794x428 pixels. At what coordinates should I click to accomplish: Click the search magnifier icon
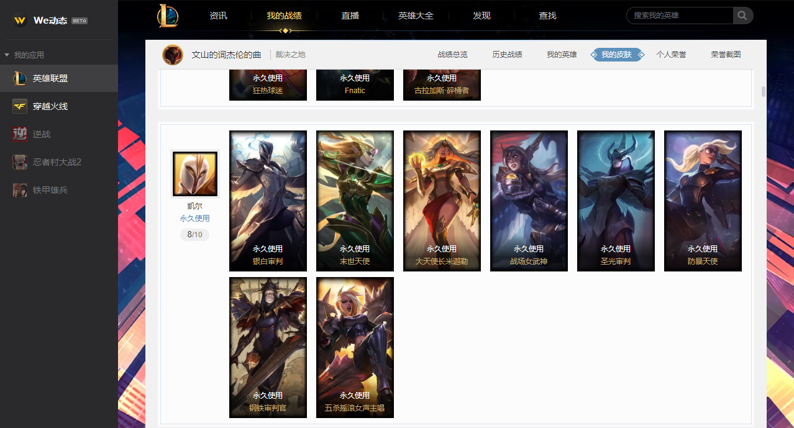[x=743, y=16]
